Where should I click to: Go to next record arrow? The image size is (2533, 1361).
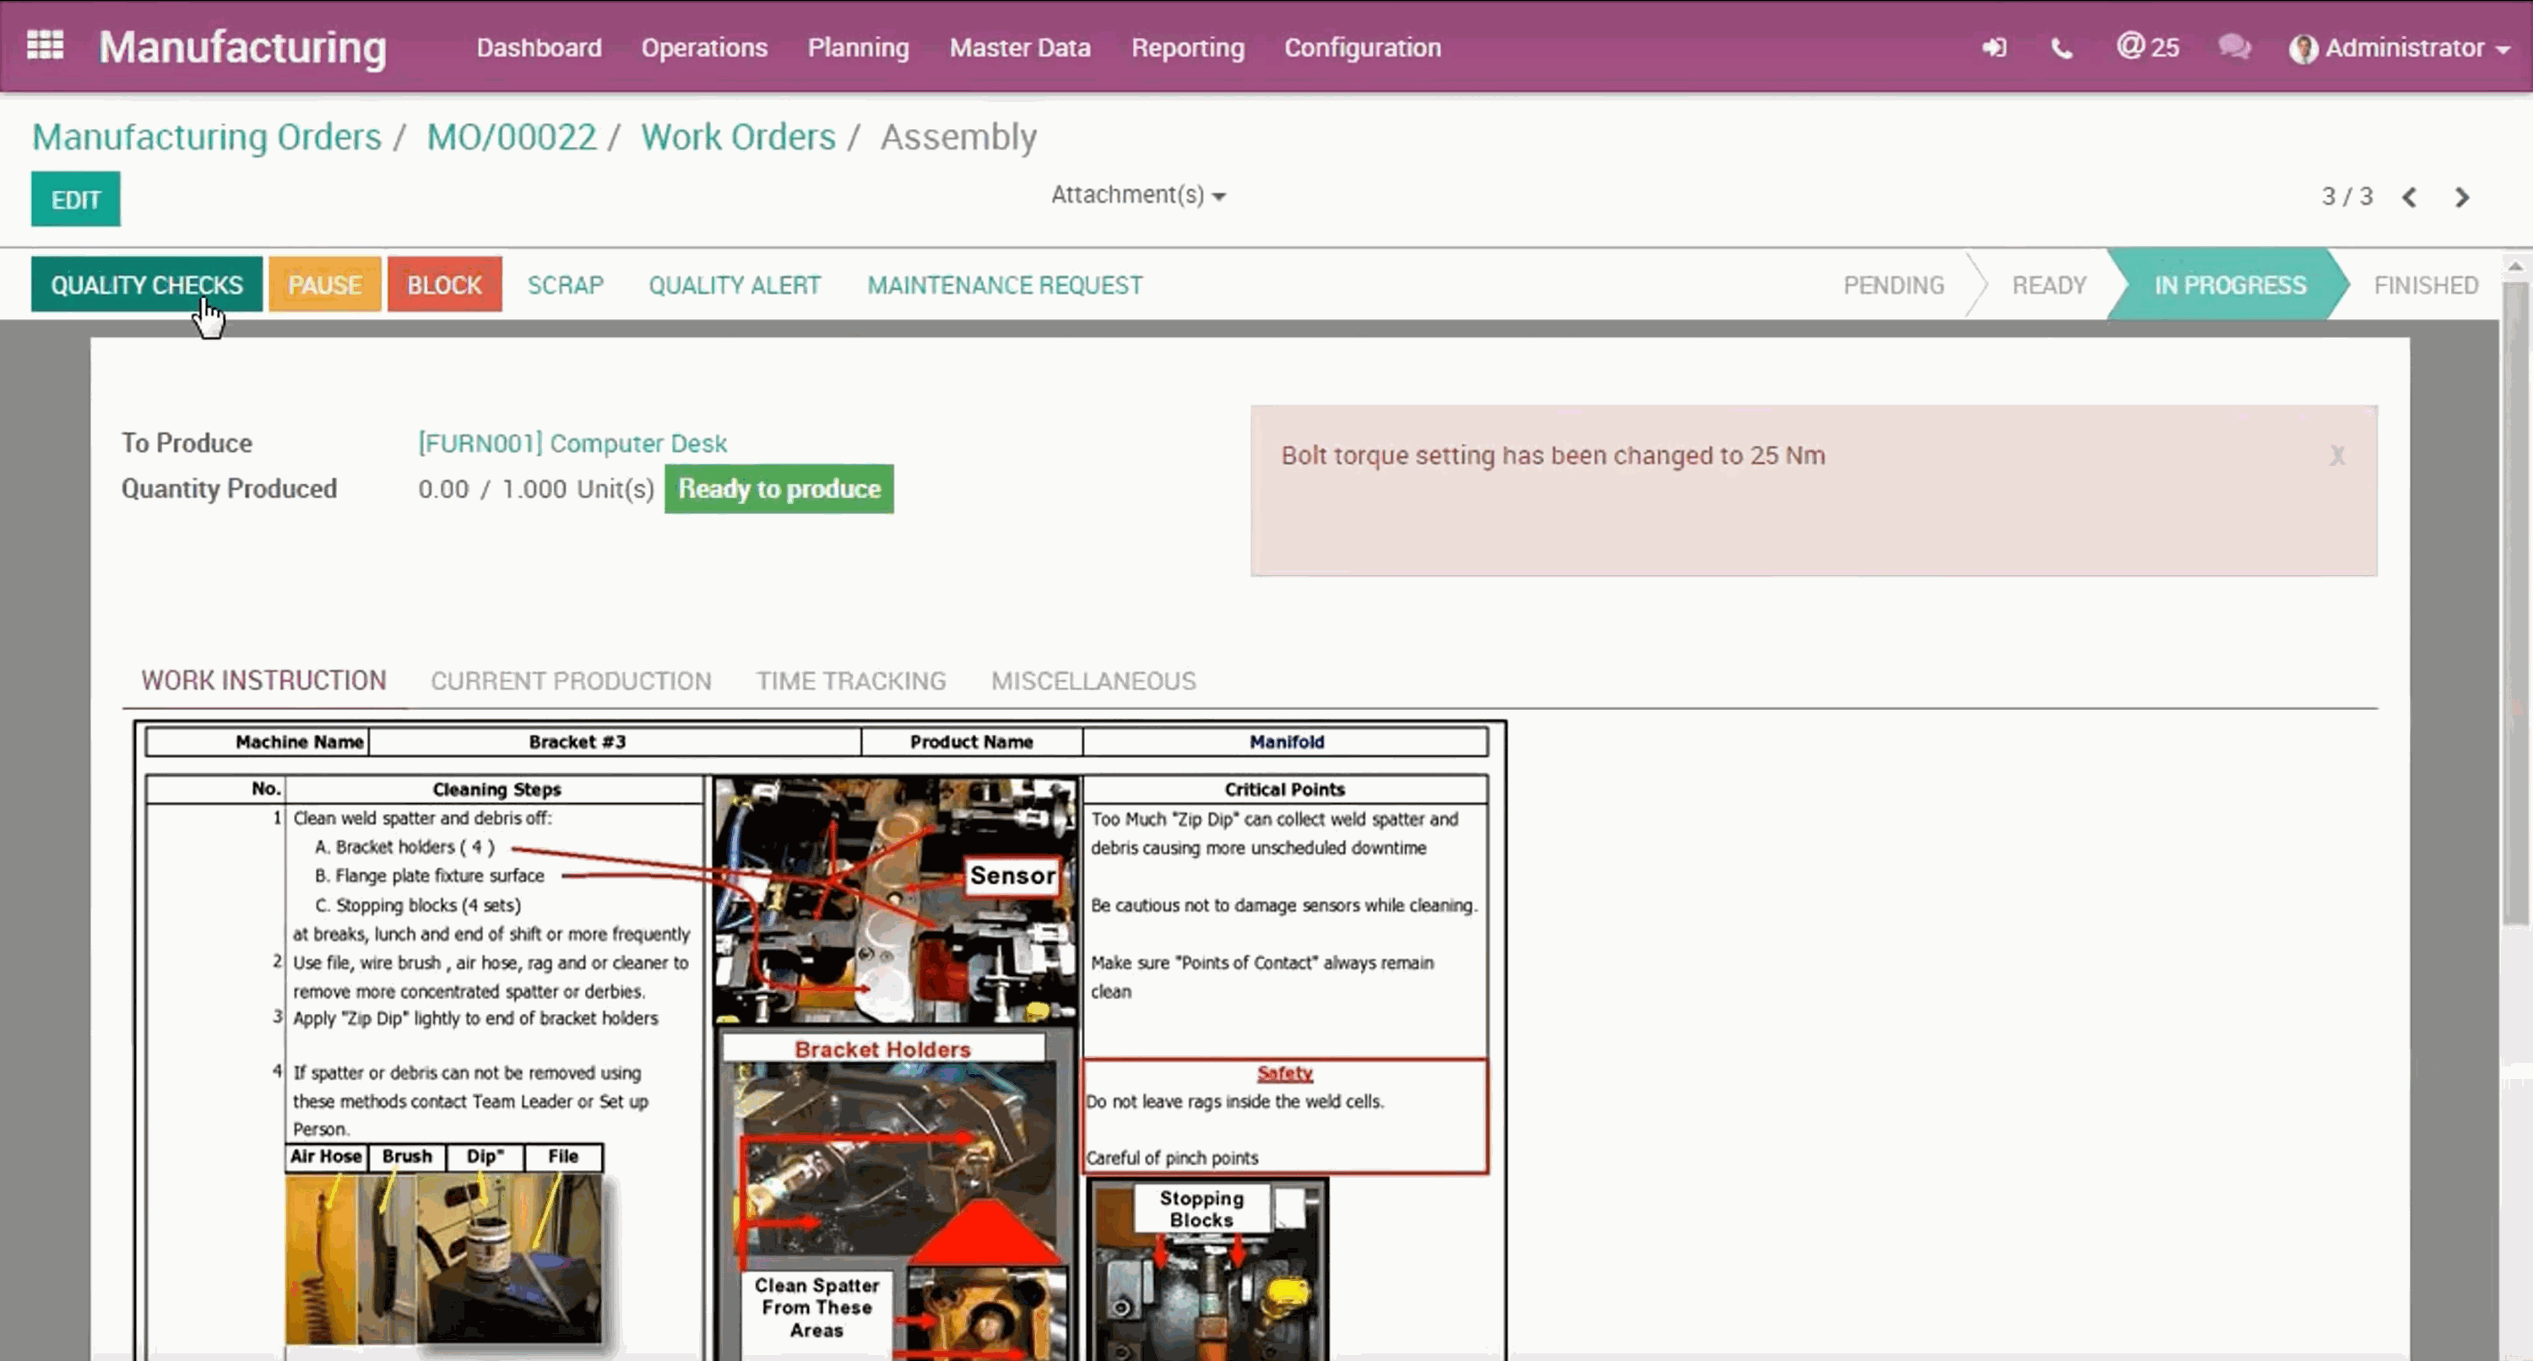click(2462, 198)
